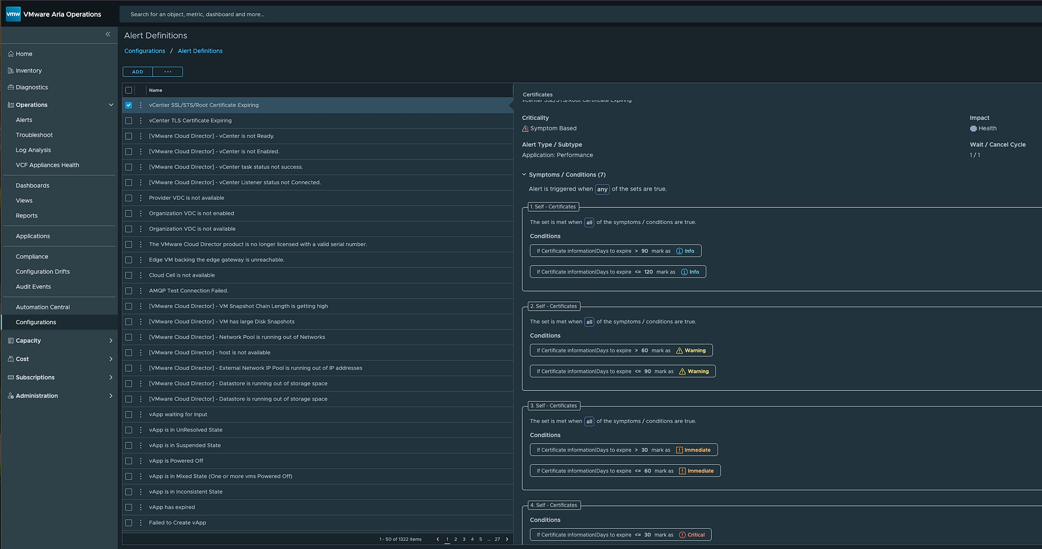Tick checkbox for vApp is in UnResolved State

tap(129, 430)
